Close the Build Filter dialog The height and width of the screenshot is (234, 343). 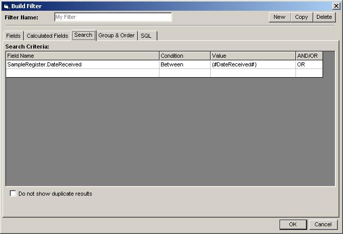[335, 6]
